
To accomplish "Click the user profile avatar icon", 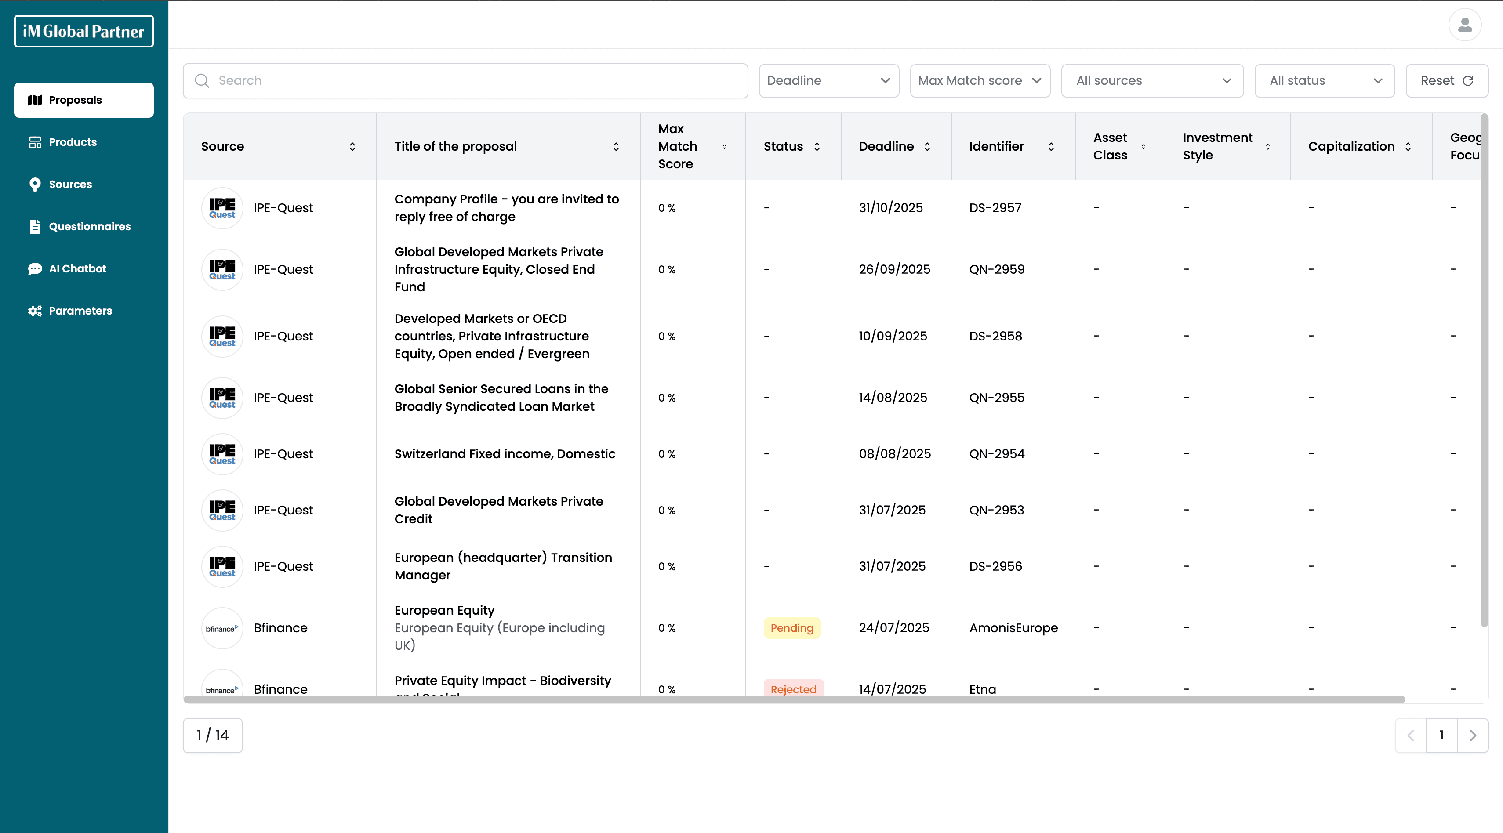I will 1465,25.
